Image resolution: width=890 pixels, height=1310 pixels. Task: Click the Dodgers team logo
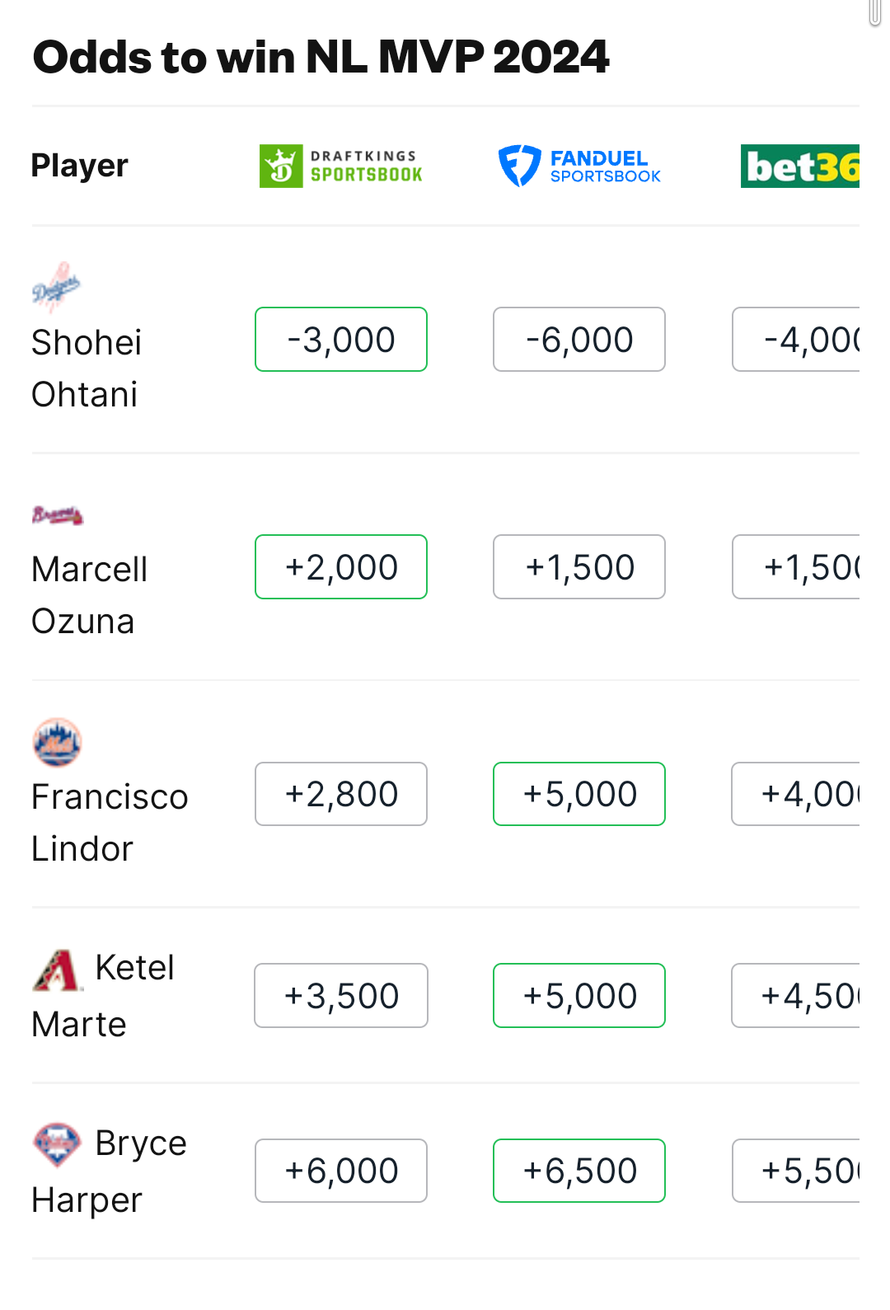[57, 288]
